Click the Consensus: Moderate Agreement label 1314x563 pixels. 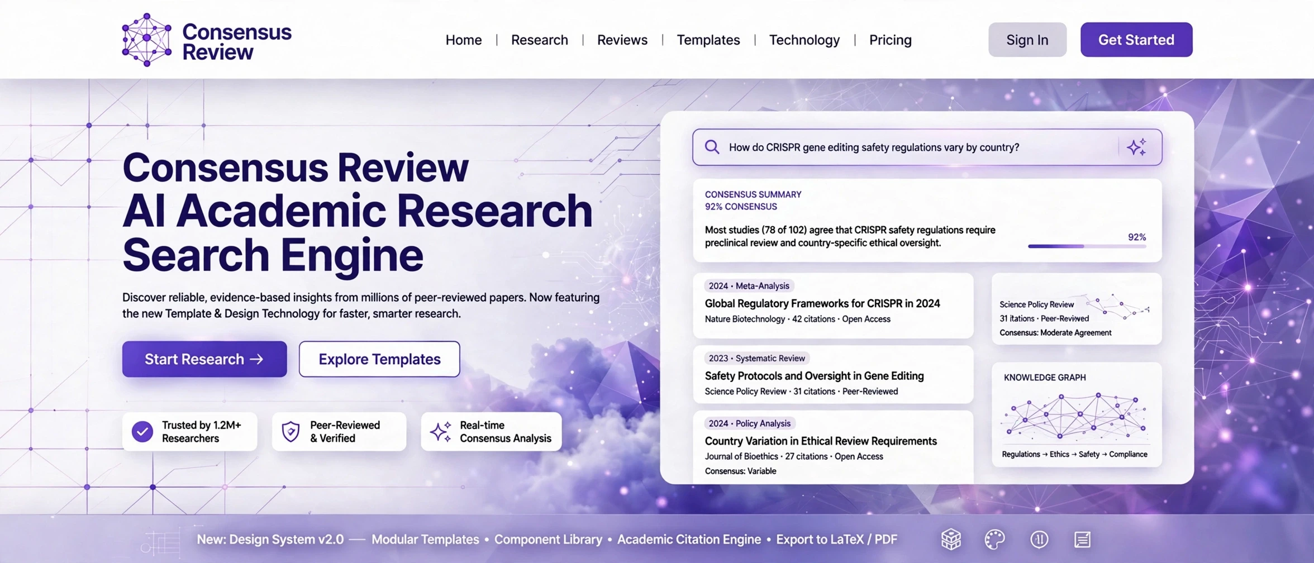pyautogui.click(x=1055, y=333)
